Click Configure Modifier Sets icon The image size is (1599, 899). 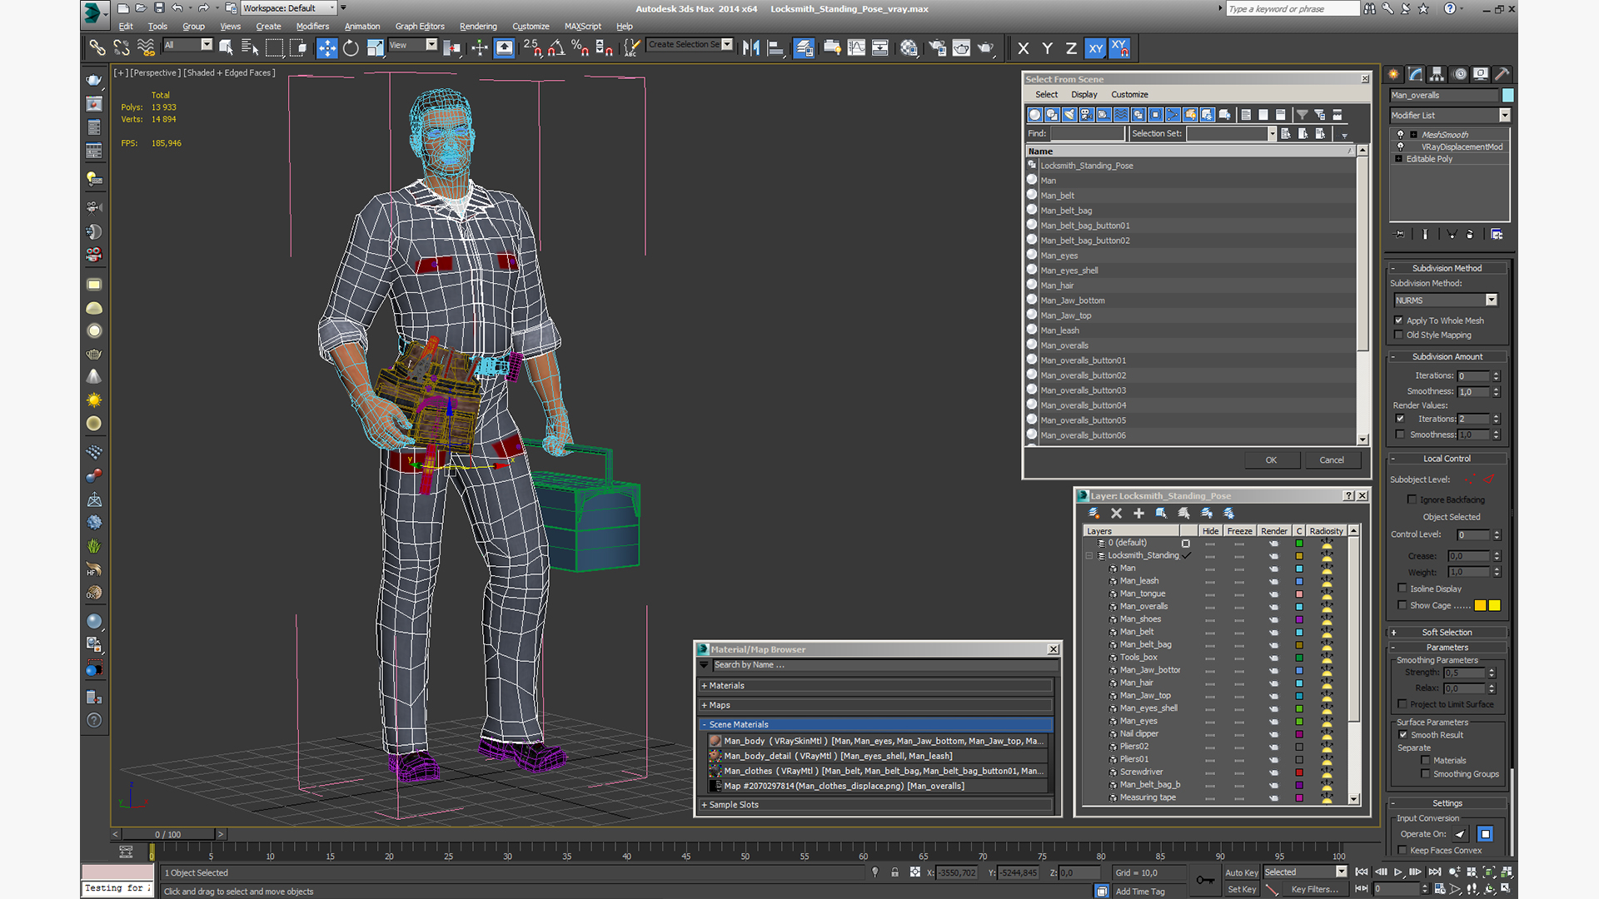(1497, 235)
